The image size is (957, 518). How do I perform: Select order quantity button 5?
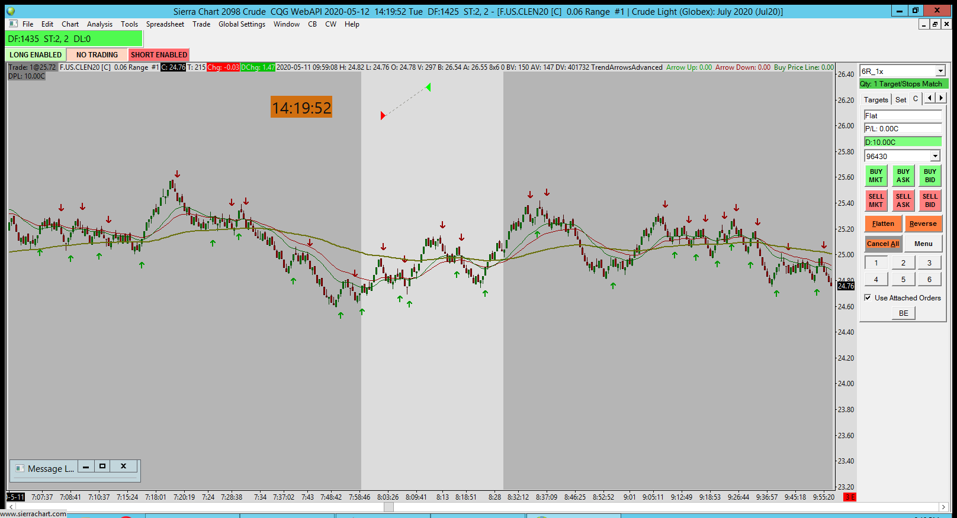(903, 280)
